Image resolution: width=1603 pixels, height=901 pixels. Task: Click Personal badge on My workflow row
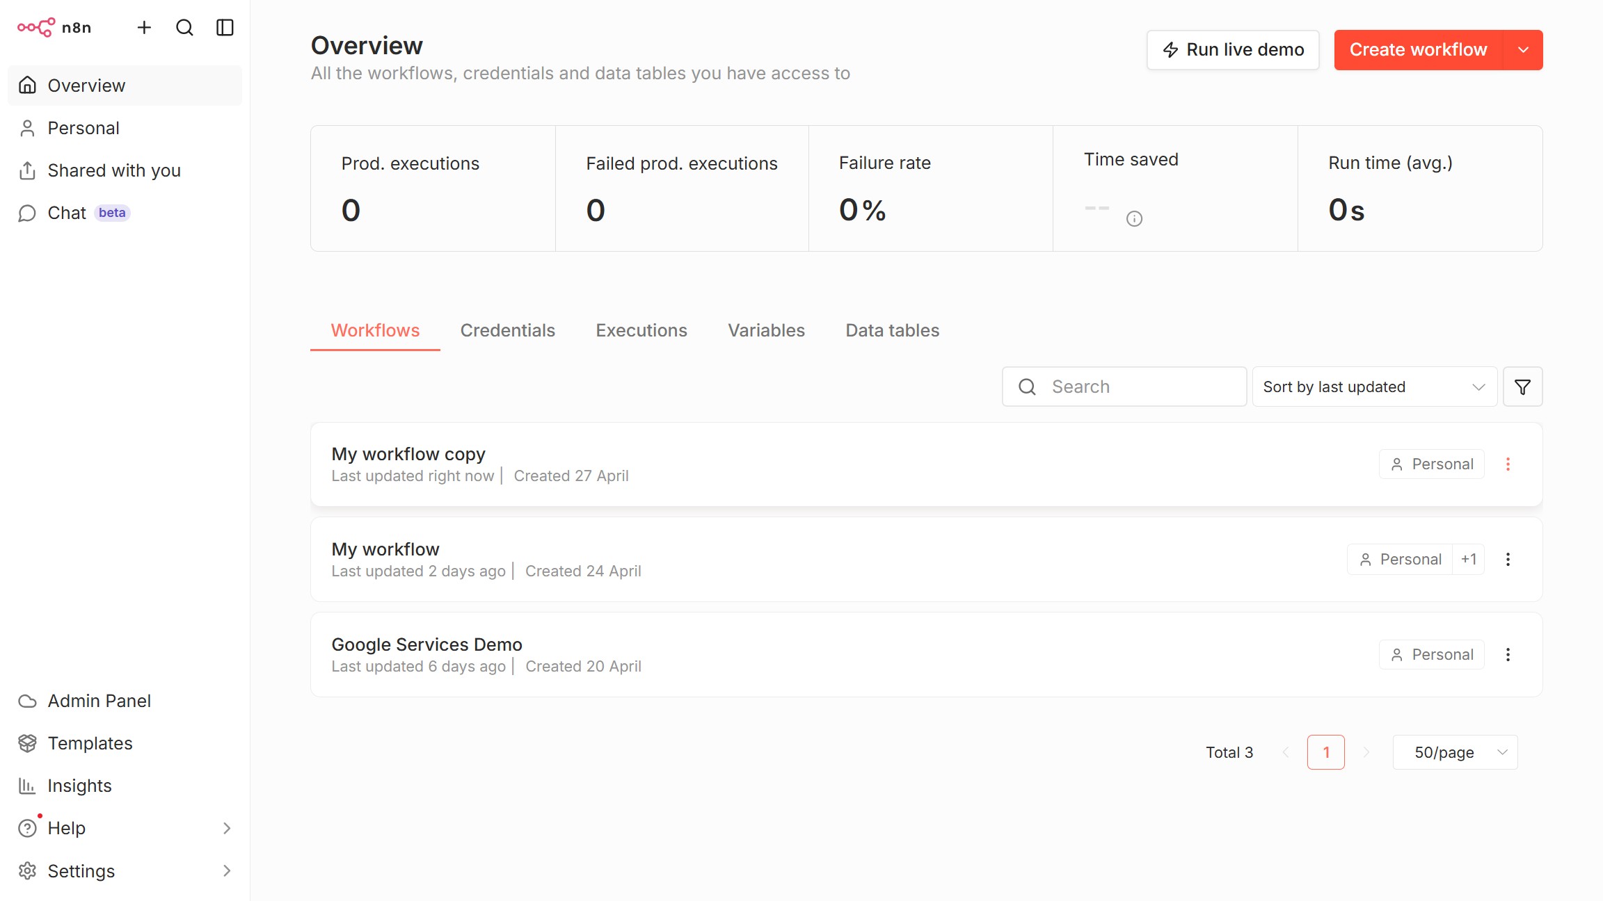[1400, 560]
